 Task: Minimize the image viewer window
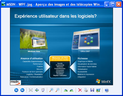(107, 4)
